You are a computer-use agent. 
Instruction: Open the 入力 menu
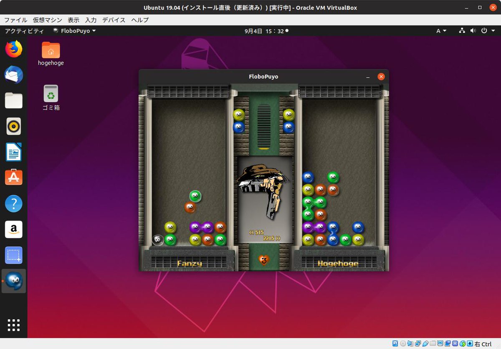[91, 20]
